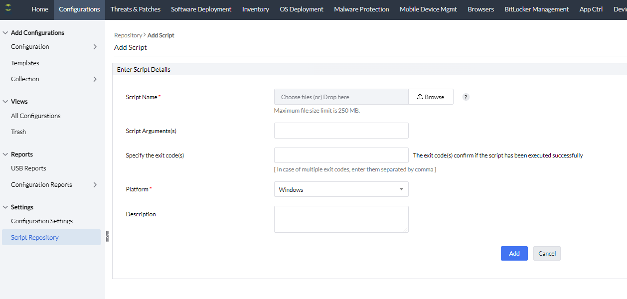Click the Repository breadcrumb link
The width and height of the screenshot is (627, 299).
[x=128, y=35]
